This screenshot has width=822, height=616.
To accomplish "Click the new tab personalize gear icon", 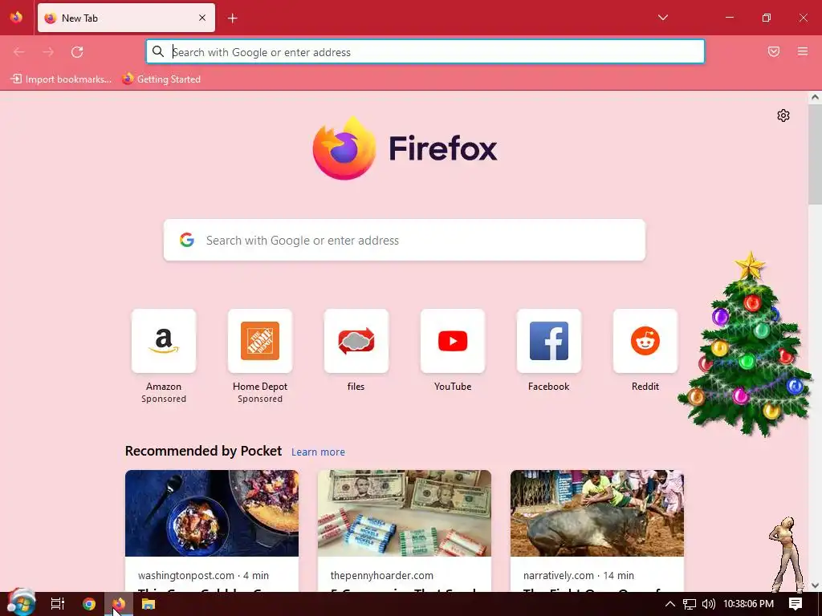I will pyautogui.click(x=783, y=115).
